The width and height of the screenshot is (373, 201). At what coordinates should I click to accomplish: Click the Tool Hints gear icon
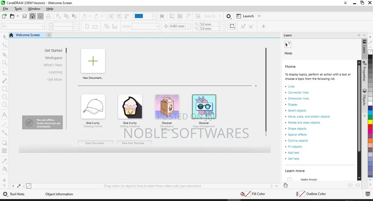coord(5,194)
